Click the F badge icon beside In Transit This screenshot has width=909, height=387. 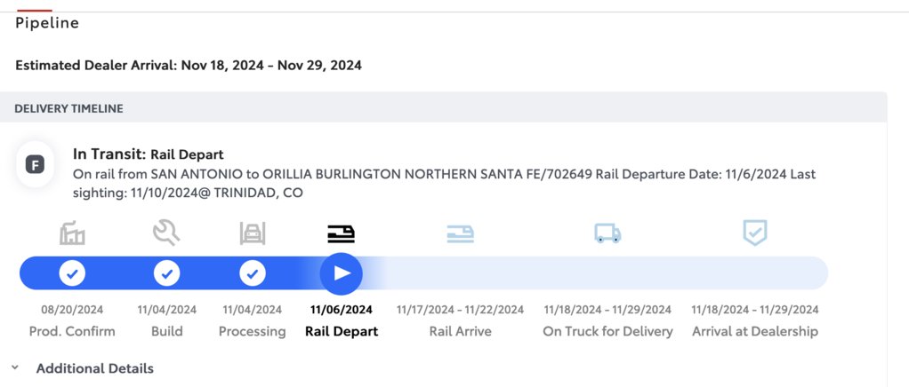(x=35, y=165)
